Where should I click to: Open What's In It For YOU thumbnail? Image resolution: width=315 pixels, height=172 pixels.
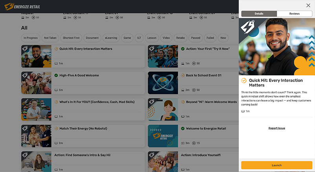[37, 109]
